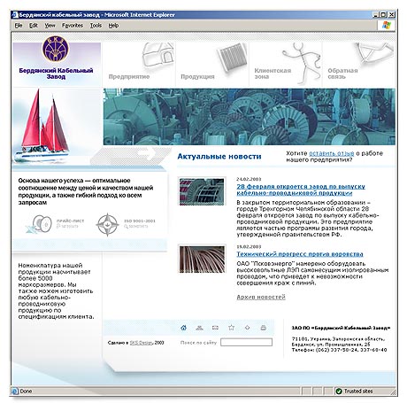Click the star favorites icon in footer
Screen dimensions: 407x403
coord(232,328)
